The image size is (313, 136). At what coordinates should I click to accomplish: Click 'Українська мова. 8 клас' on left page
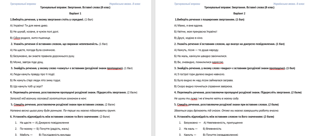pos(125,4)
